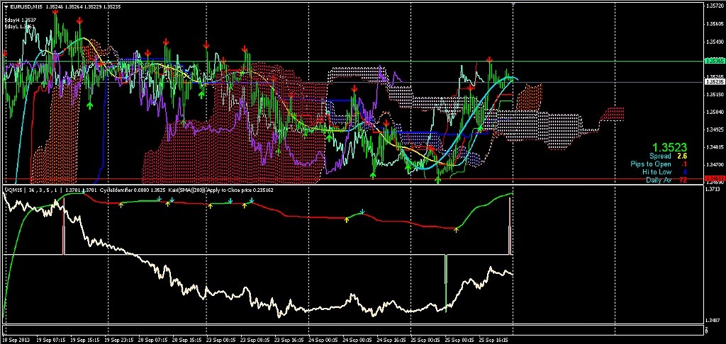726x344 pixels.
Task: Click the EURUSD,M15 chart title
Action: click(x=25, y=7)
